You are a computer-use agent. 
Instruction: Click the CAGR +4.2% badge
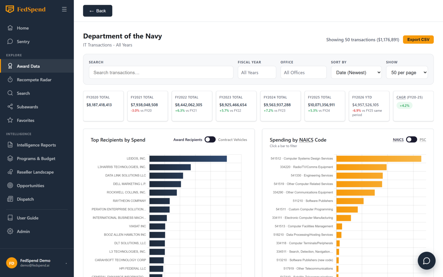(x=404, y=106)
